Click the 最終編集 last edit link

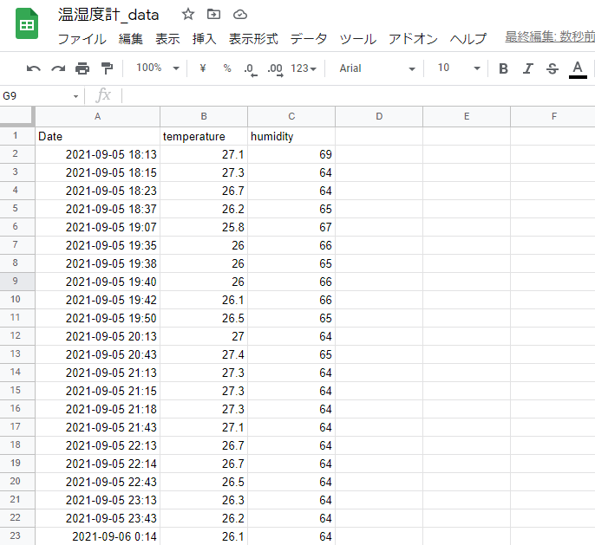pyautogui.click(x=549, y=37)
